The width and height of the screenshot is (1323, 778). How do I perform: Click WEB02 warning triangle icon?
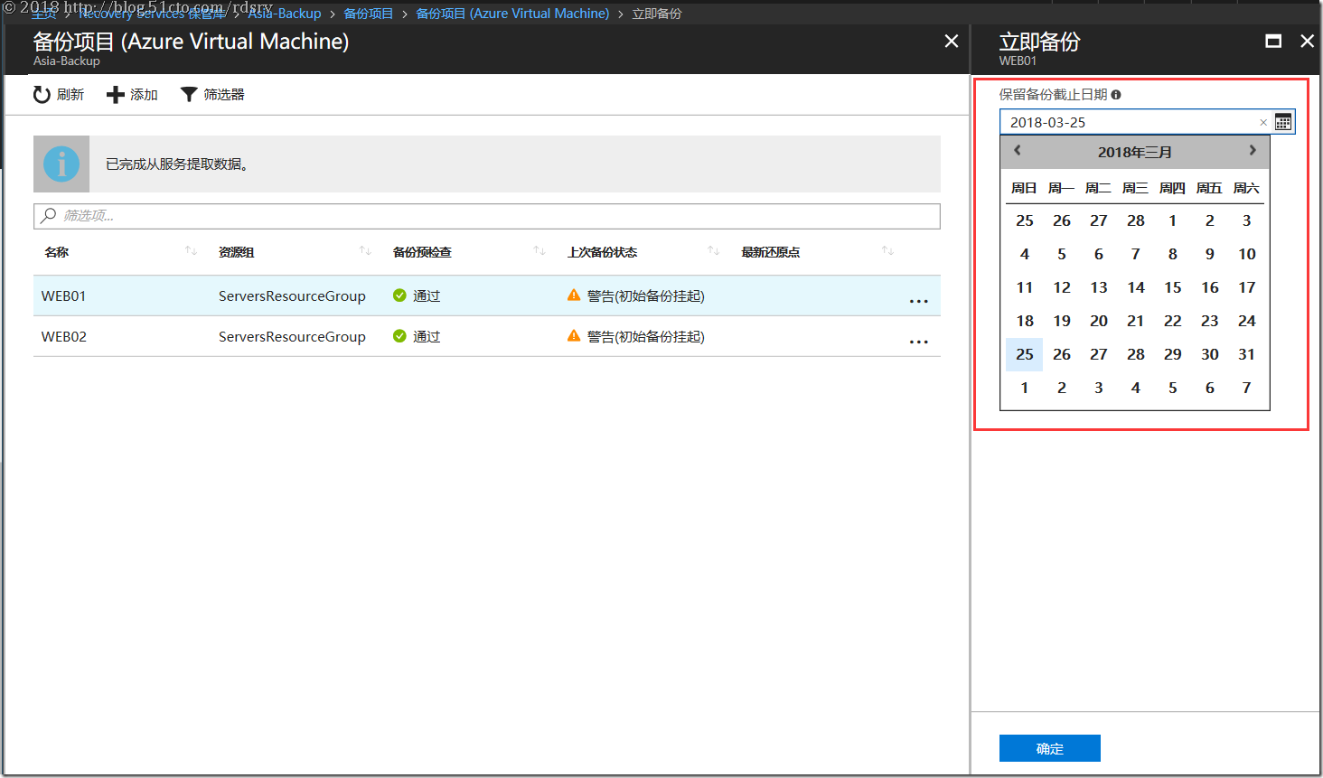coord(574,336)
